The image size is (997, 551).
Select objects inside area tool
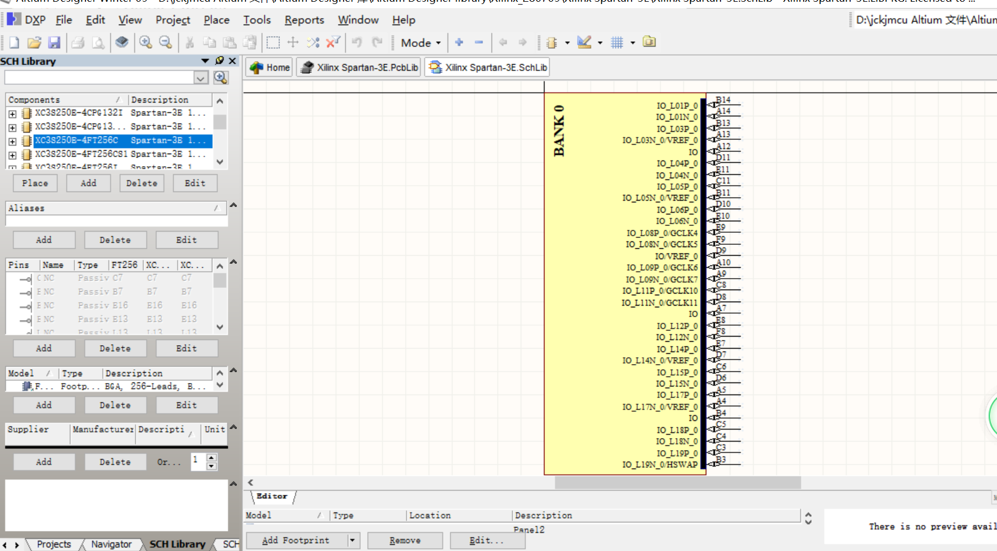[273, 42]
